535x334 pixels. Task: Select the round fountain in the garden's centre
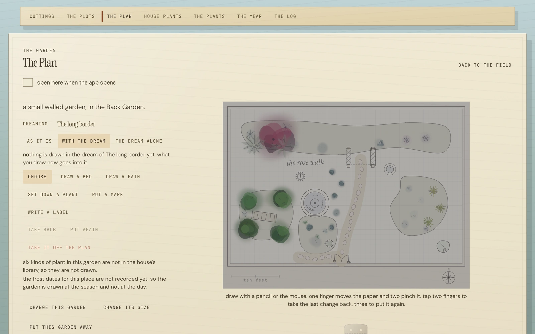click(315, 203)
